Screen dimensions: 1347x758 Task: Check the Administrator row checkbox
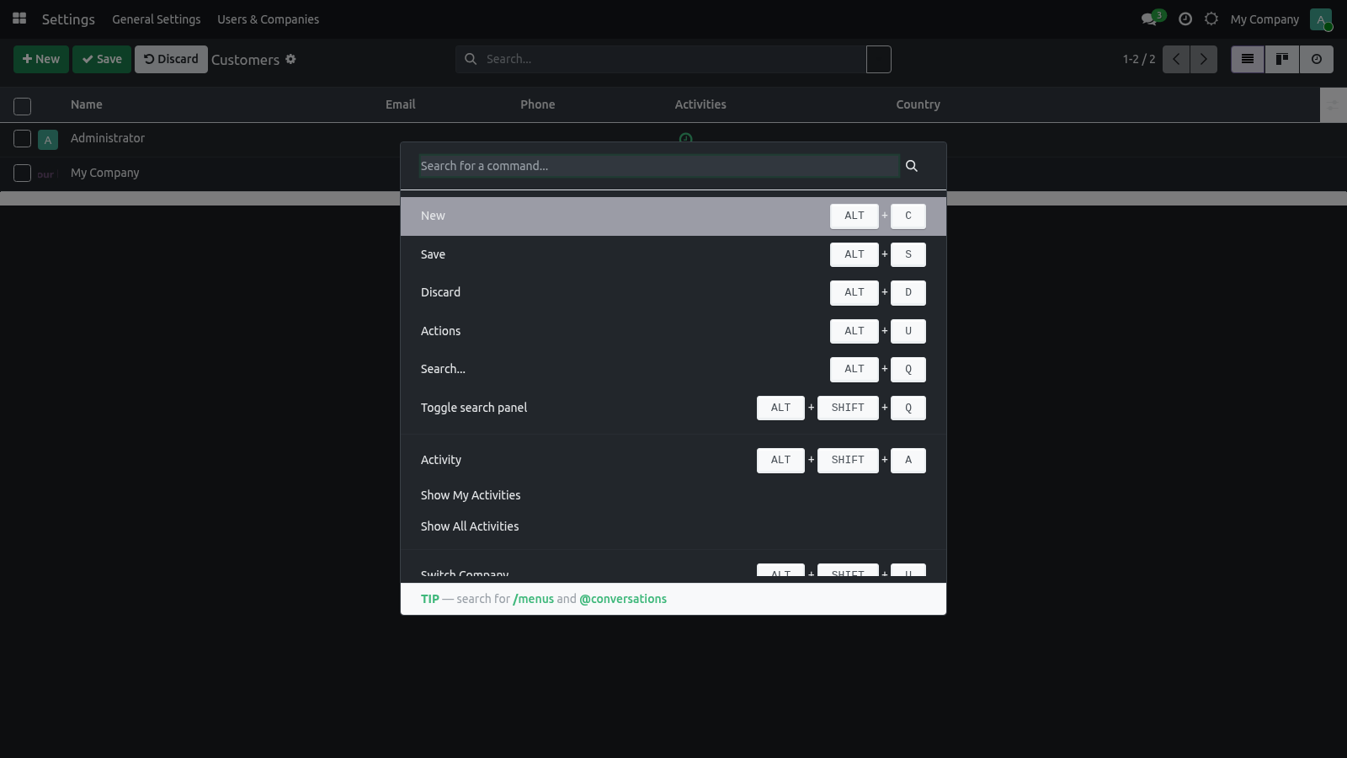[x=23, y=139]
